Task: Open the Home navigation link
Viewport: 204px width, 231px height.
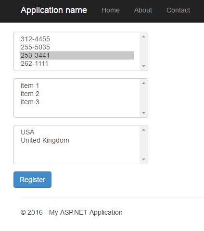Action: tap(111, 10)
